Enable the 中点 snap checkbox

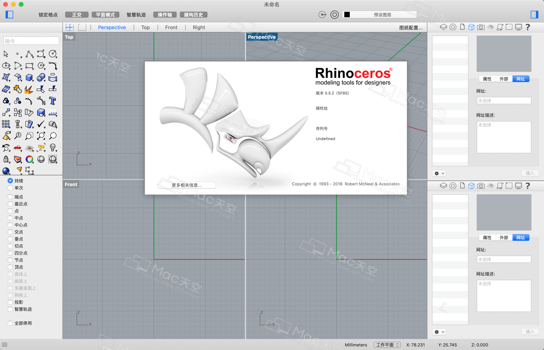10,218
